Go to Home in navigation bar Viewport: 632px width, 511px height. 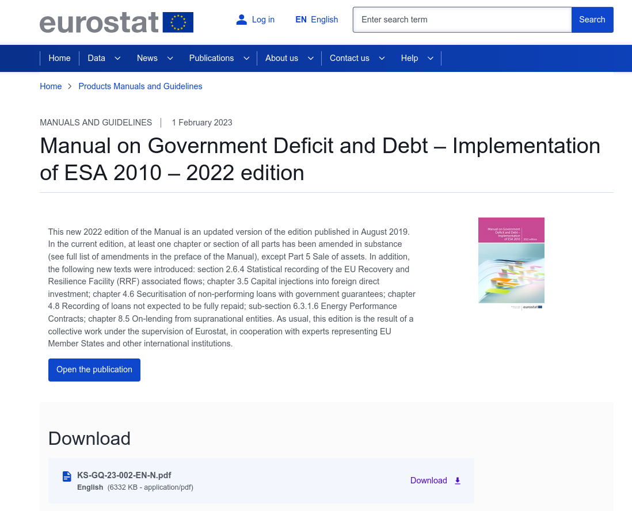[x=60, y=58]
